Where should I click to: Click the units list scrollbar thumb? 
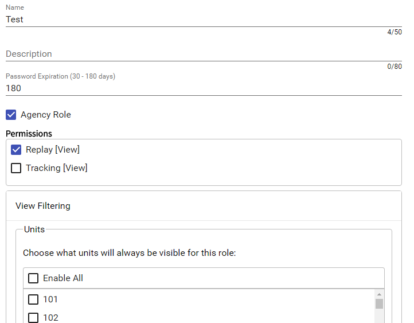379,303
